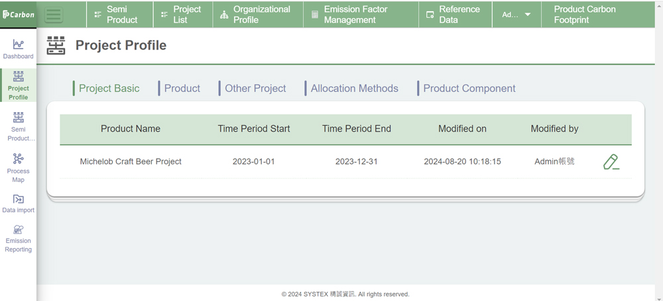
Task: Select the Project Profile sidebar icon
Action: pos(18,85)
